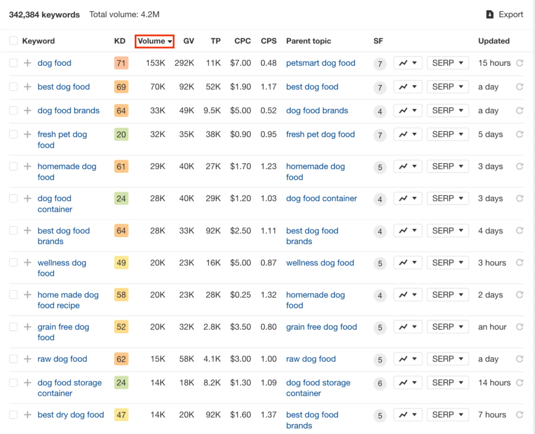Open SERP dropdown for 'best dog food'
The height and width of the screenshot is (434, 535).
click(x=448, y=87)
